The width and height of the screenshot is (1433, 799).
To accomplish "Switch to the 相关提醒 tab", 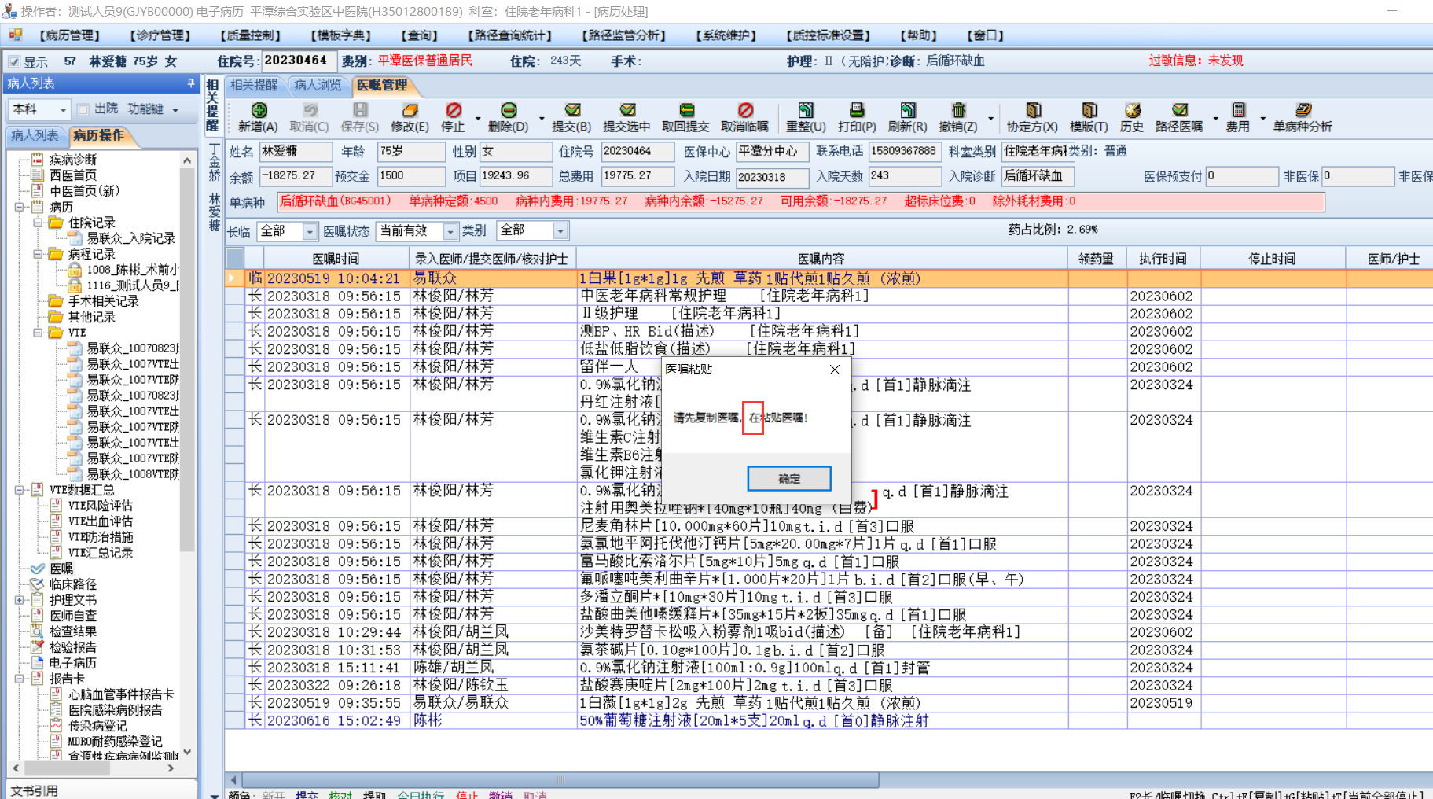I will pyautogui.click(x=255, y=85).
